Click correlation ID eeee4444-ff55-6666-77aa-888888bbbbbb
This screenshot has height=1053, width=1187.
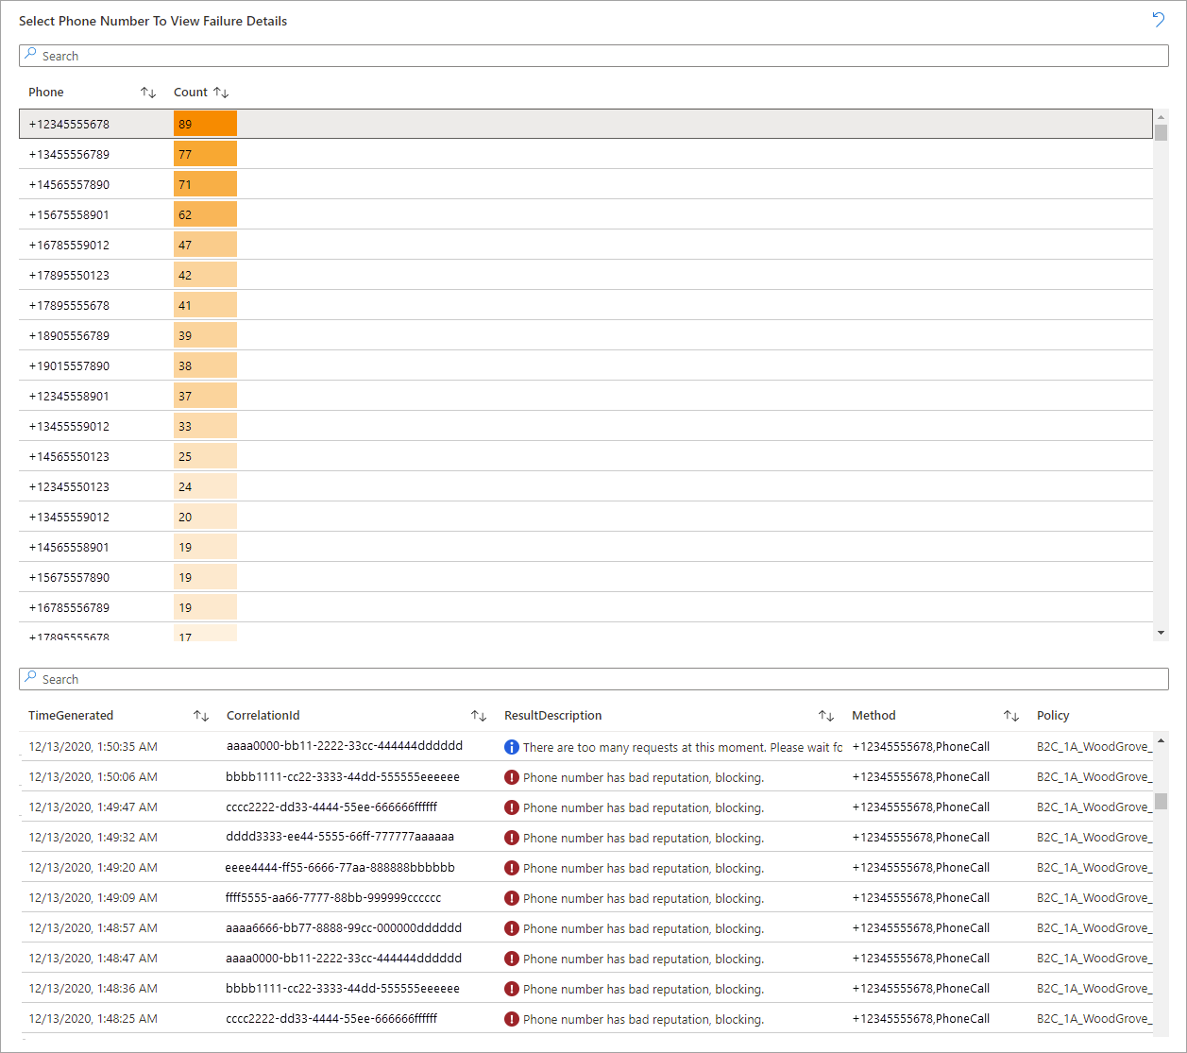340,867
